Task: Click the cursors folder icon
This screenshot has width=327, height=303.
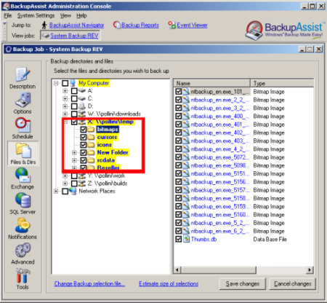Action: pos(91,137)
